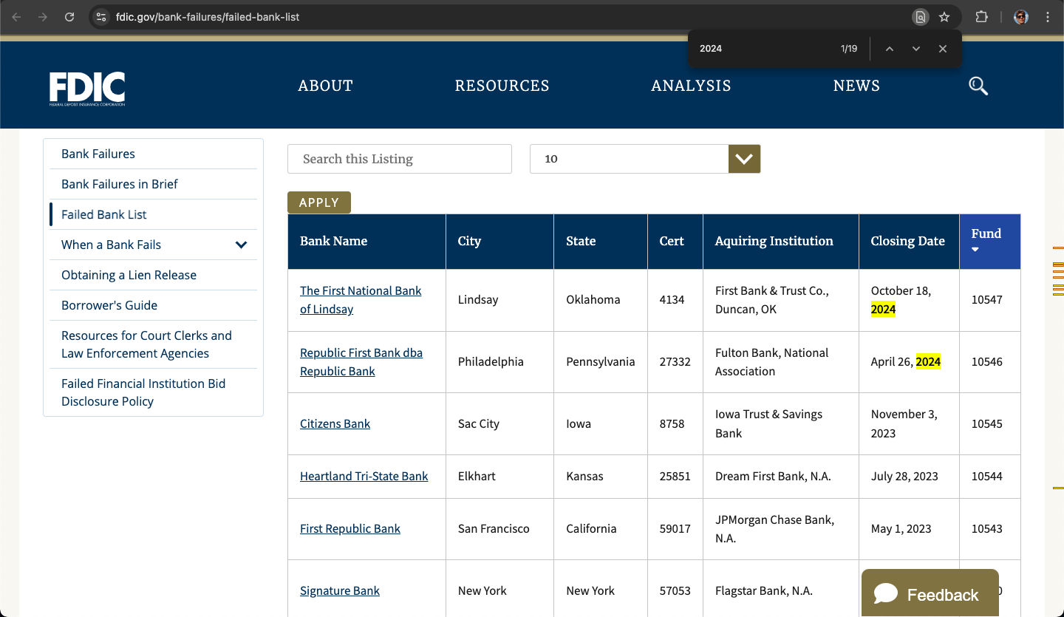Viewport: 1064px width, 617px height.
Task: Sort by Cert column header
Action: [x=672, y=241]
